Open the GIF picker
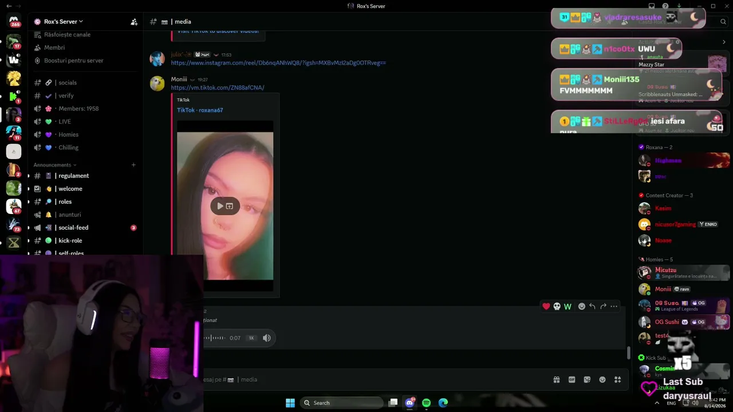The width and height of the screenshot is (733, 412). 572,379
